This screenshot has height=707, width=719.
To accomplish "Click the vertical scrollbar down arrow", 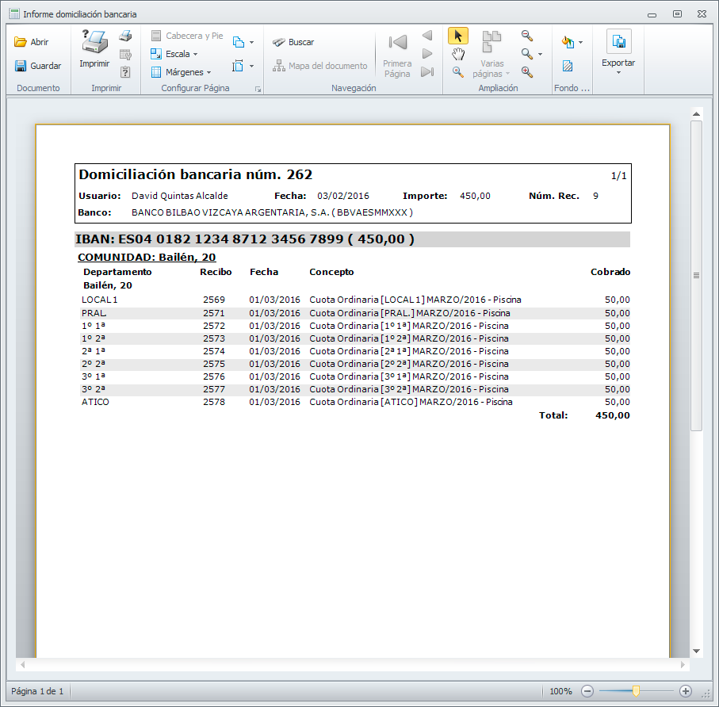I will (697, 651).
